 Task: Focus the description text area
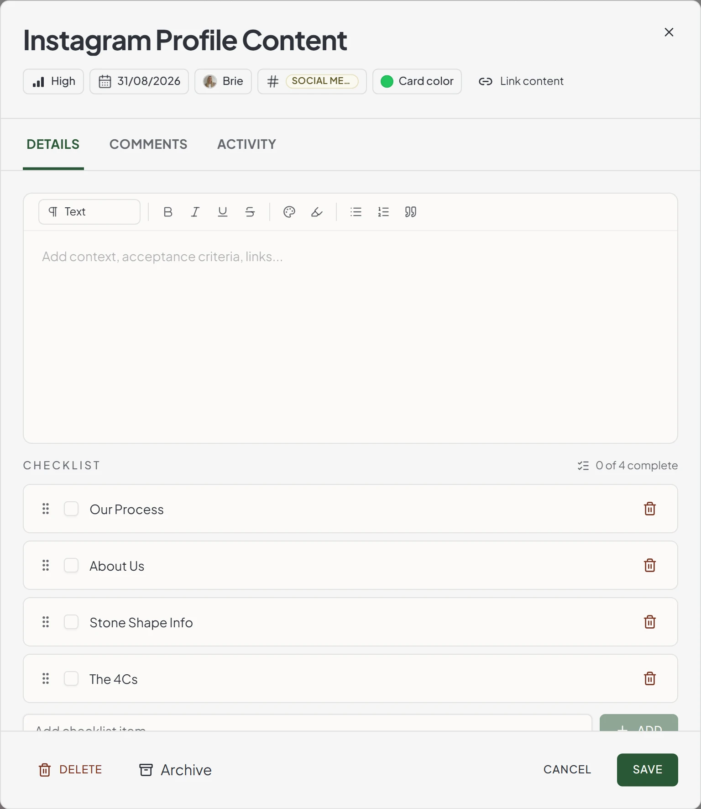[x=350, y=336]
